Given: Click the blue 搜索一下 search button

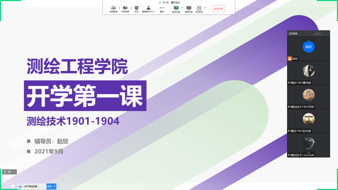Looking at the screenshot, I should click(x=51, y=186).
